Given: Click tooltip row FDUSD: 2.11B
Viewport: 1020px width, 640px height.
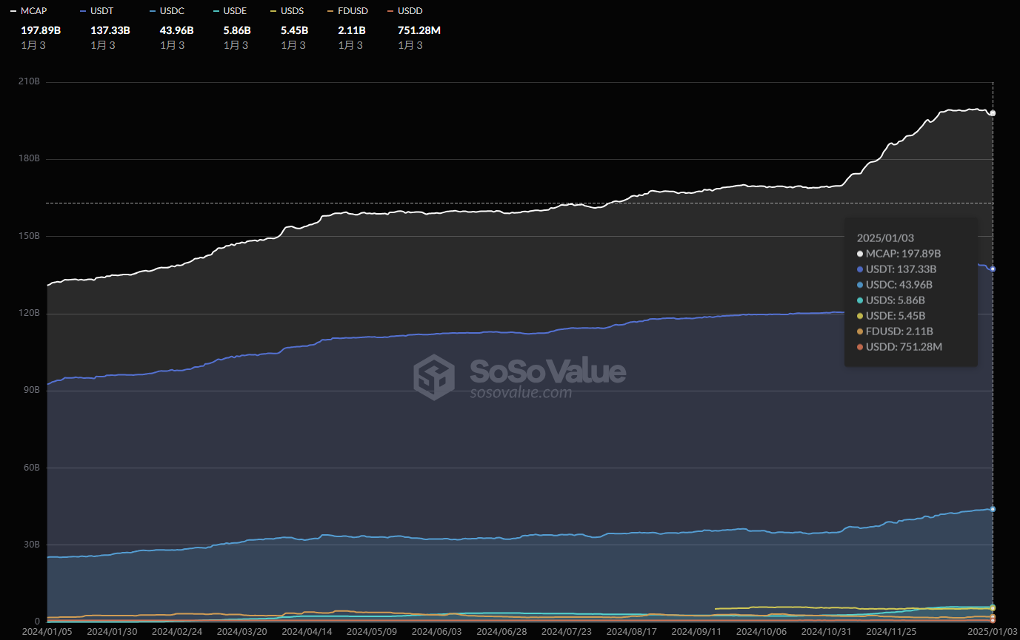Looking at the screenshot, I should 895,331.
